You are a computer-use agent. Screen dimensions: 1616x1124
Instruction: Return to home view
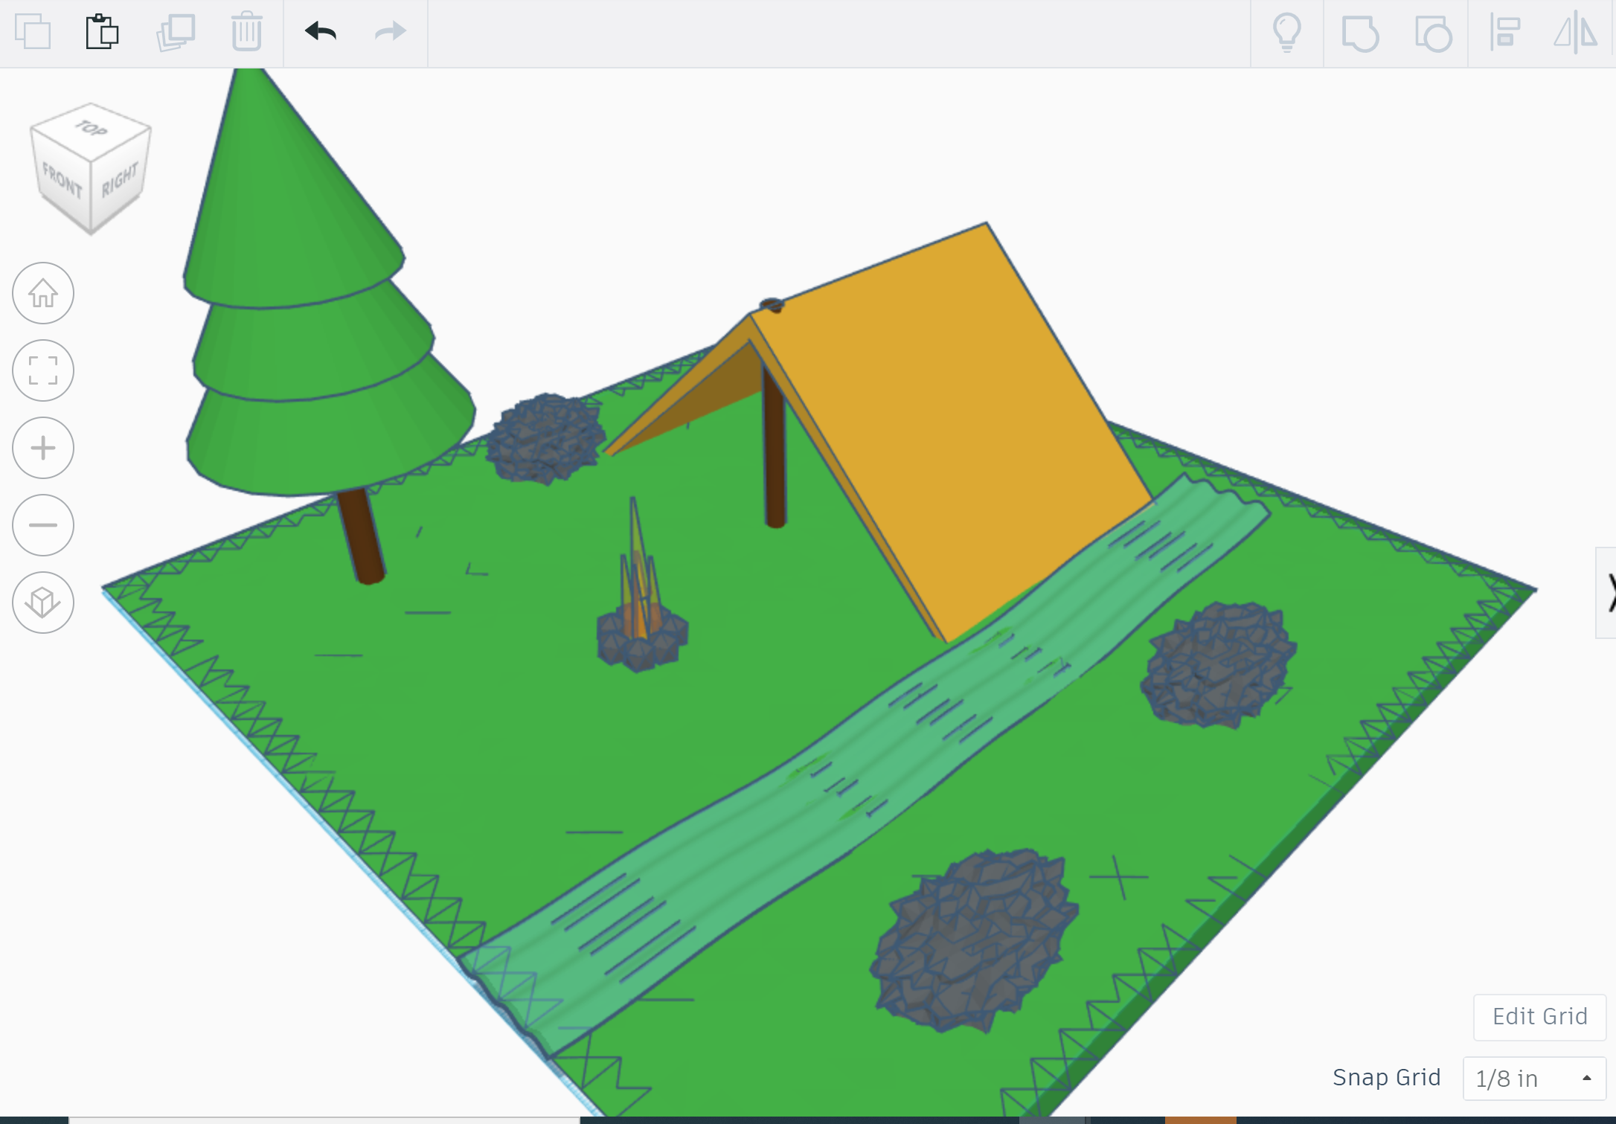click(x=42, y=293)
